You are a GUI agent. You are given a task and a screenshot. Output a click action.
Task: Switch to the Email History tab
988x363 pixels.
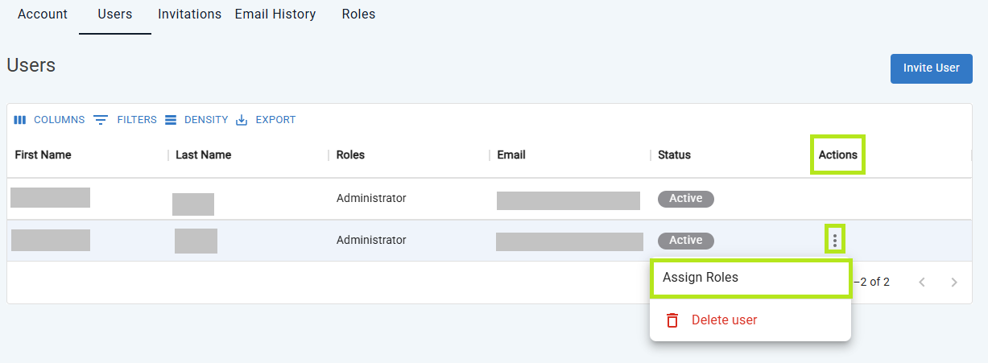(x=275, y=14)
